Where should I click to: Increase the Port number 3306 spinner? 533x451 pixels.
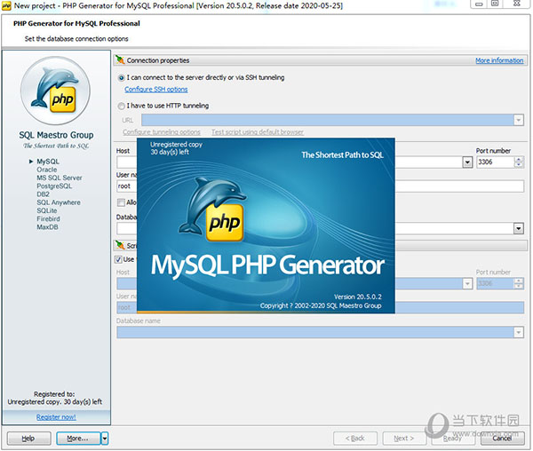pyautogui.click(x=519, y=160)
